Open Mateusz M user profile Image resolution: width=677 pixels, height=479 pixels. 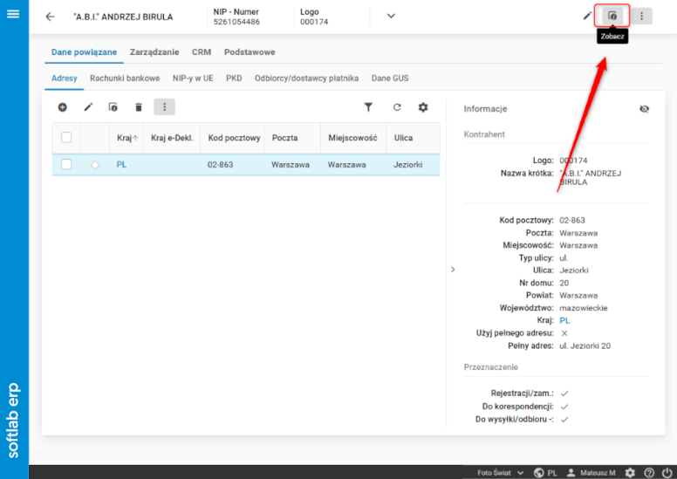592,473
